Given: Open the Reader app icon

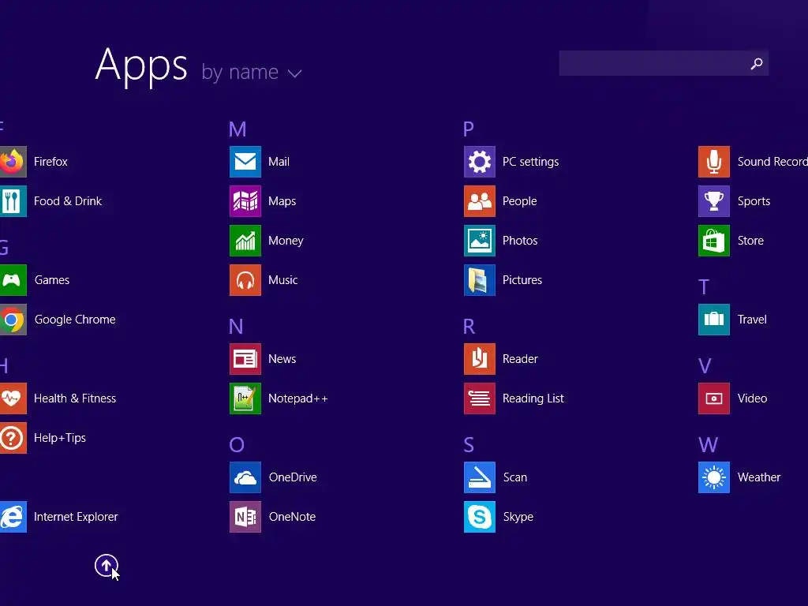Looking at the screenshot, I should click(x=480, y=359).
